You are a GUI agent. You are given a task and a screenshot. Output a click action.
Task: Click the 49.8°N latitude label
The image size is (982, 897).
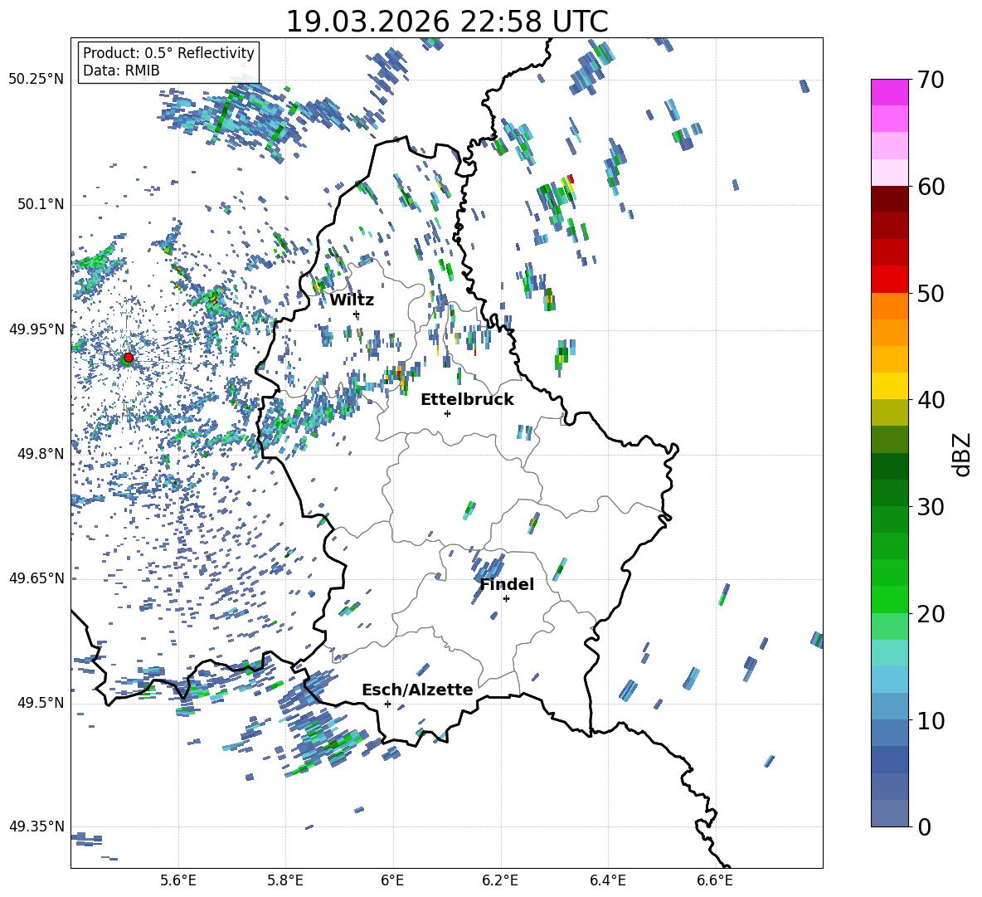(41, 454)
